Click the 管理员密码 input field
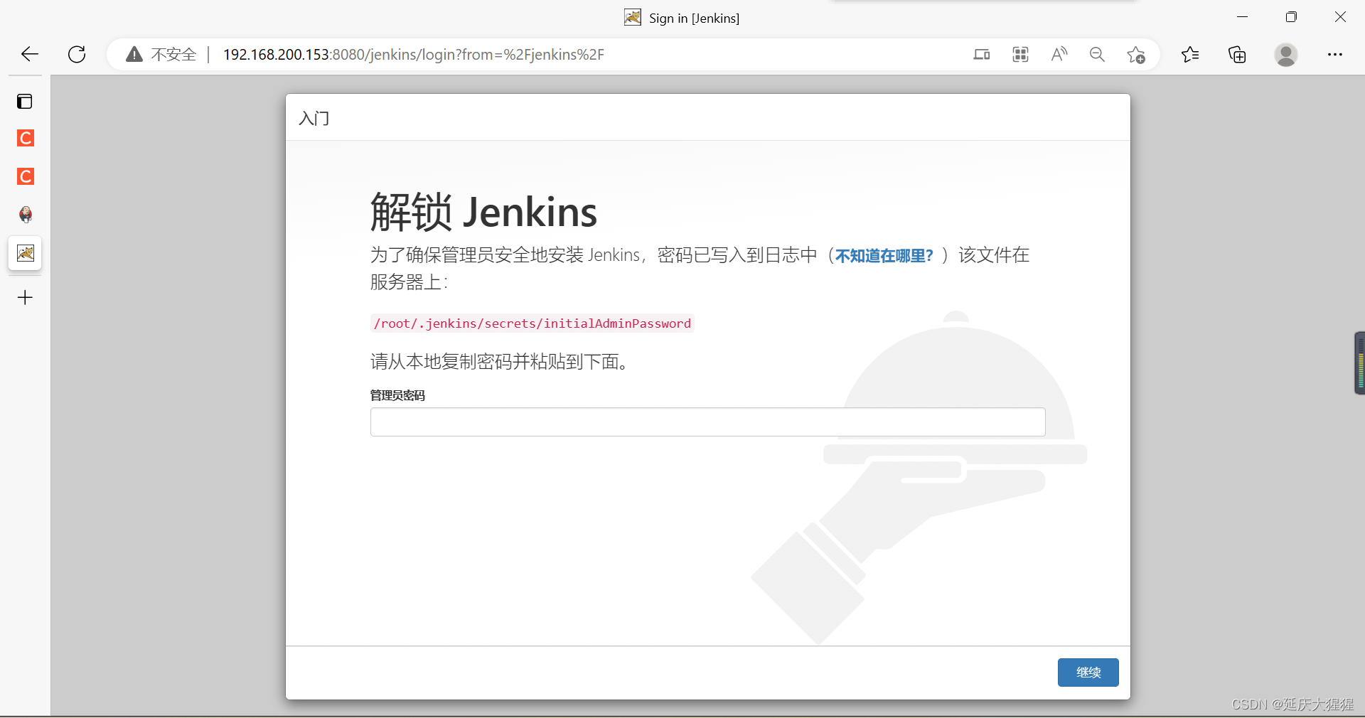 (707, 422)
